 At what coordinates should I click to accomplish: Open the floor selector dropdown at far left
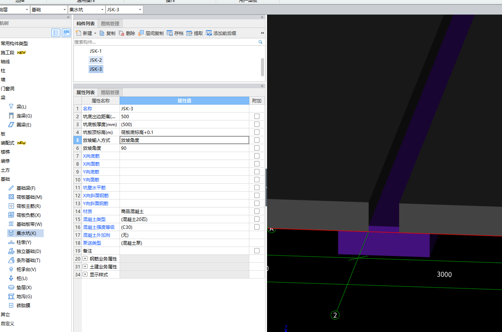coord(27,9)
